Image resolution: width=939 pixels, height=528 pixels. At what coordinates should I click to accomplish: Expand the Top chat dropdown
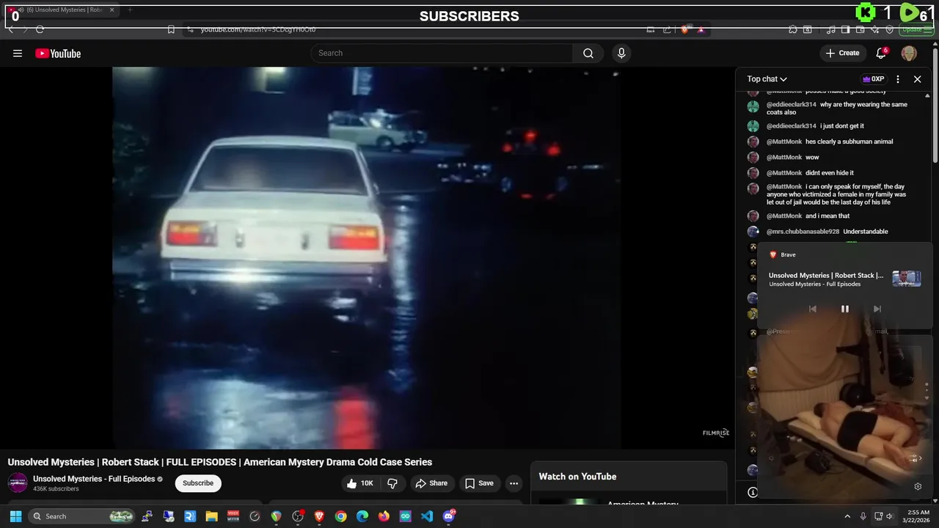point(767,79)
